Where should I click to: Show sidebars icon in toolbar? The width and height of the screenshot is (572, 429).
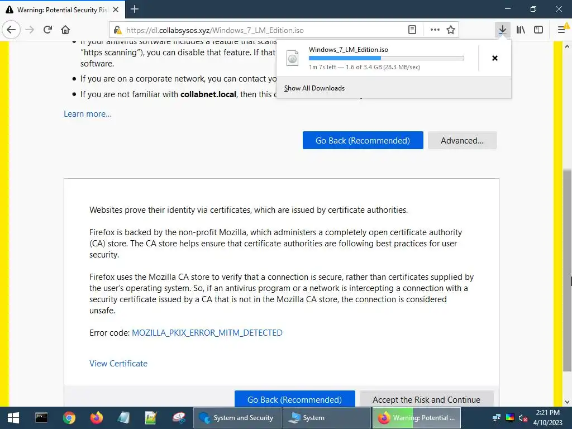point(538,30)
